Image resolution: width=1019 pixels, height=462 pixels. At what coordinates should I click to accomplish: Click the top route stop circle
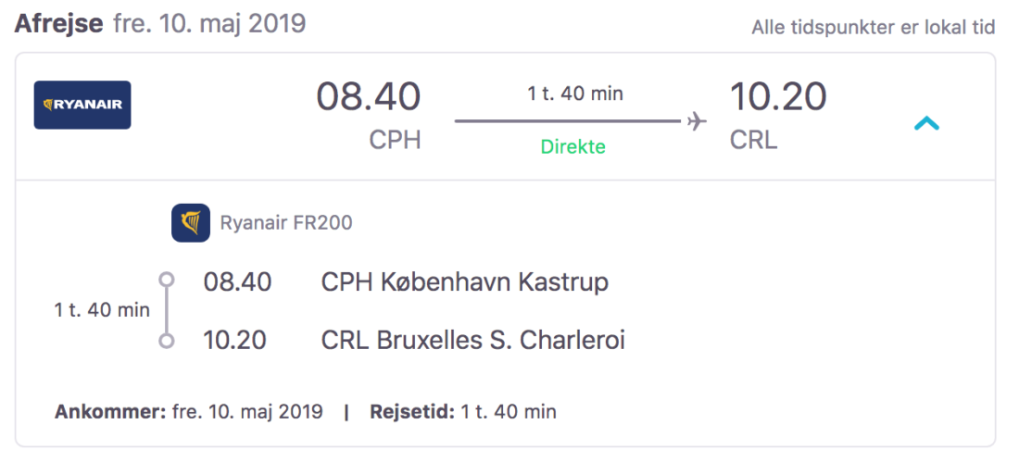167,279
